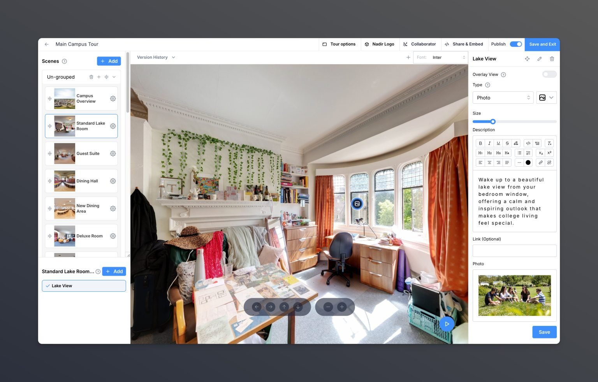
Task: Click the blue play tour button
Action: 447,324
